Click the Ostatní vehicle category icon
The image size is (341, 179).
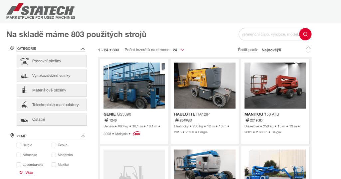(24, 119)
